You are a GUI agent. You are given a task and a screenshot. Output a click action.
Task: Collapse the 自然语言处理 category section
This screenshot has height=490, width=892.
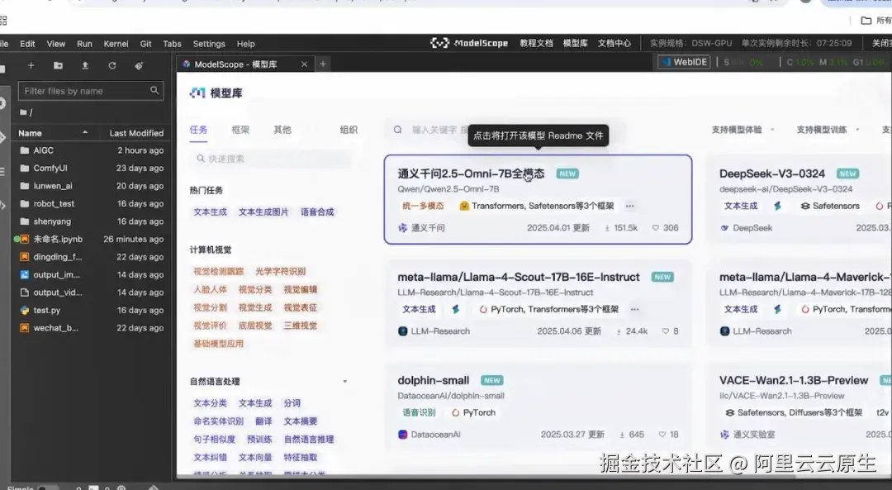(344, 380)
